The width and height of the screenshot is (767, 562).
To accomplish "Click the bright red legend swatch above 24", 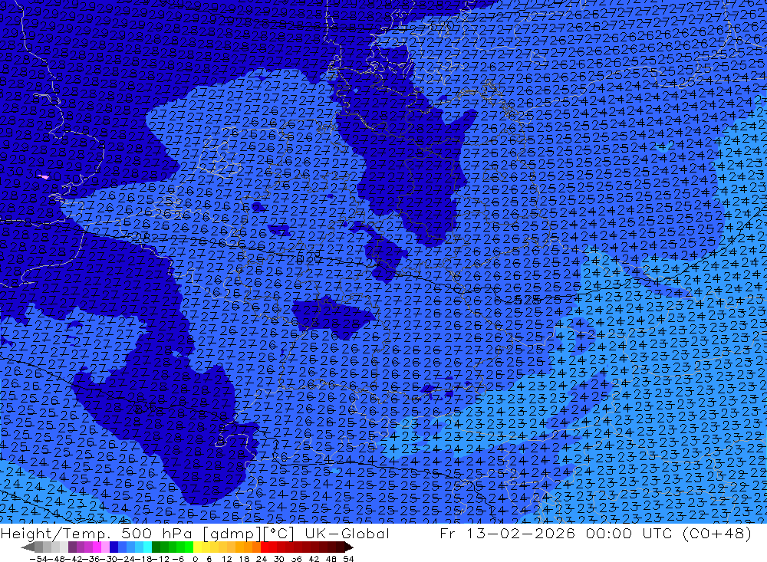I will 265,547.
